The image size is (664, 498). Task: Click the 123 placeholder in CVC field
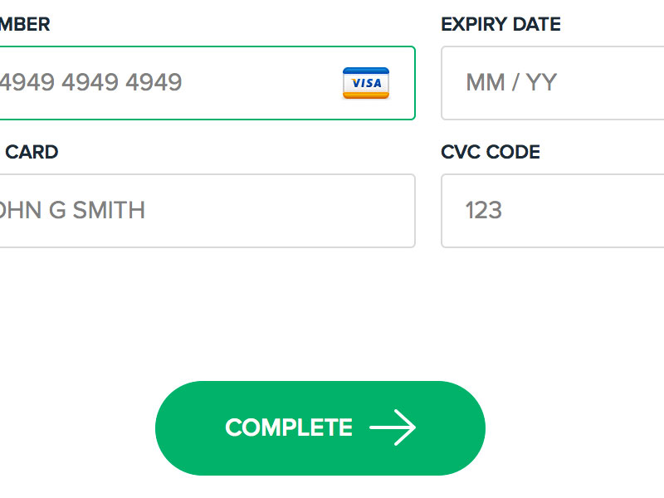click(484, 210)
